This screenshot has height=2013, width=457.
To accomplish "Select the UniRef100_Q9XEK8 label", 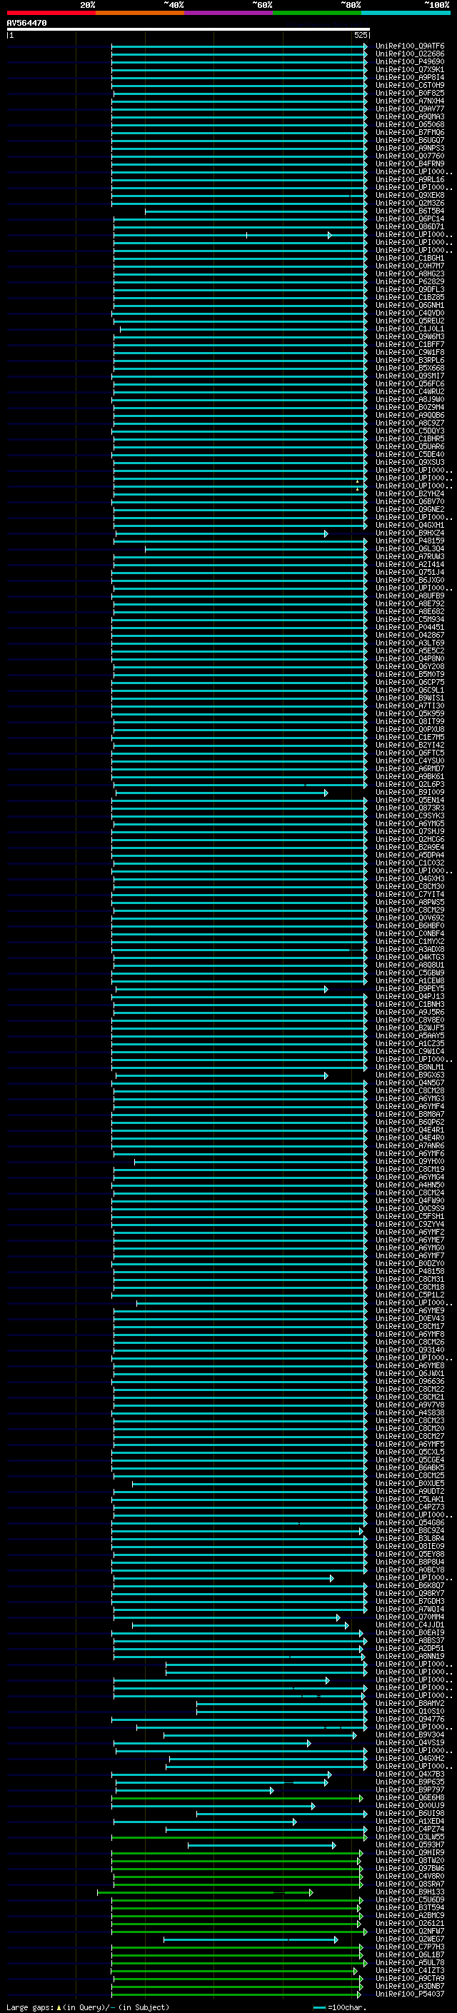I will tap(410, 196).
